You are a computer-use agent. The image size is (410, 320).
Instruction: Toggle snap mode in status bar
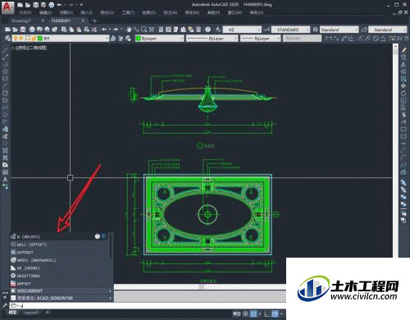click(x=254, y=313)
